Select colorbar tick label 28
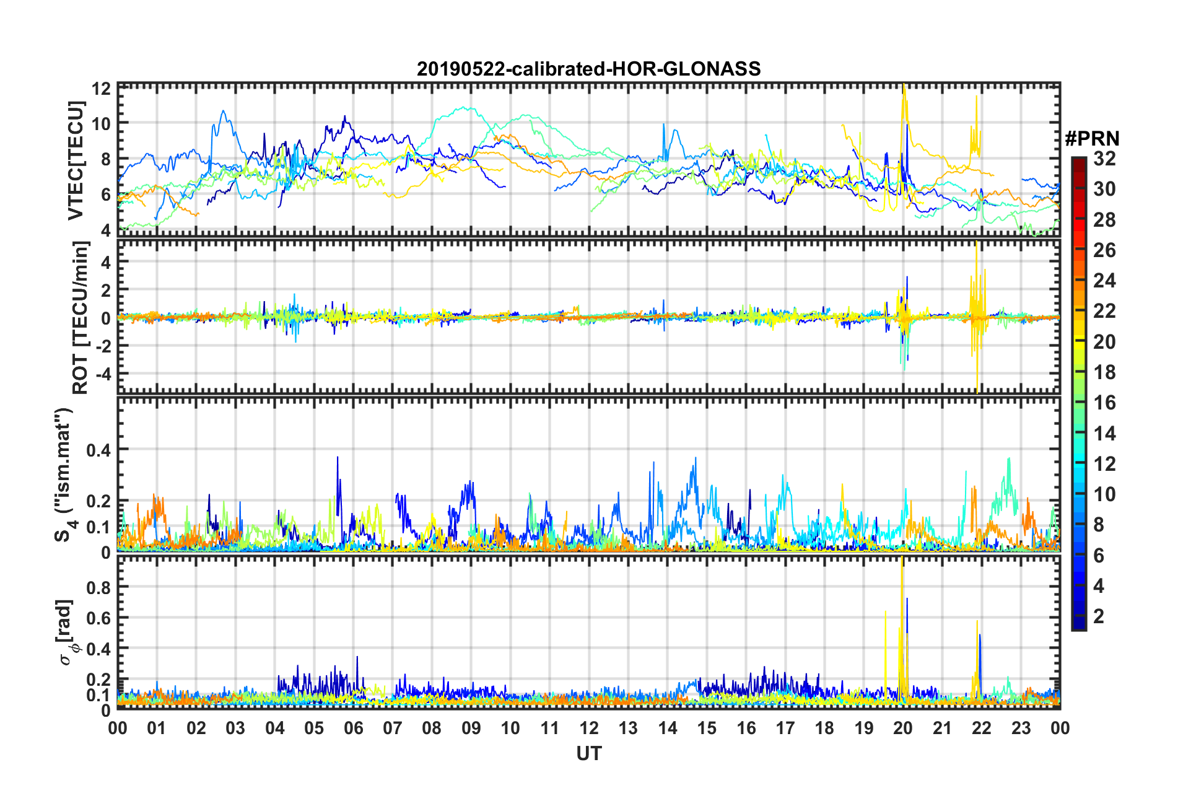 [1104, 219]
